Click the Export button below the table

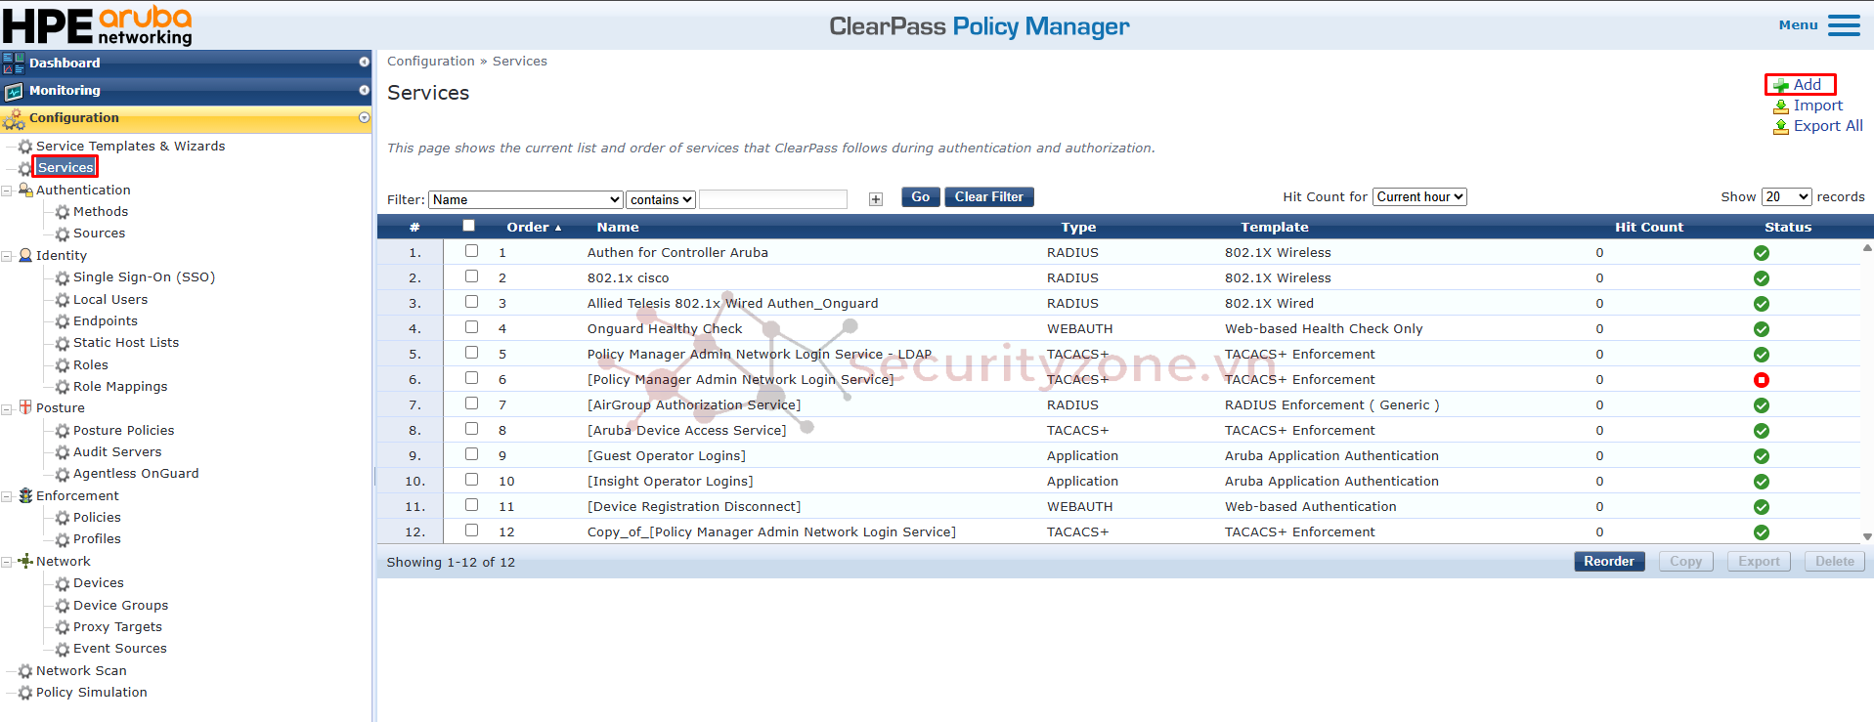click(x=1759, y=562)
